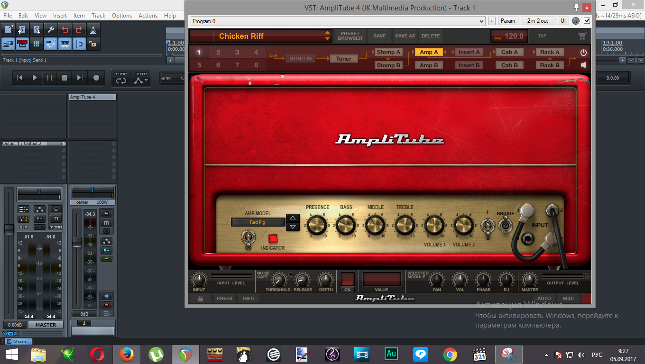Open the AUTO automation mode dropdown
Screen dimensions: 645x364
tap(141, 78)
